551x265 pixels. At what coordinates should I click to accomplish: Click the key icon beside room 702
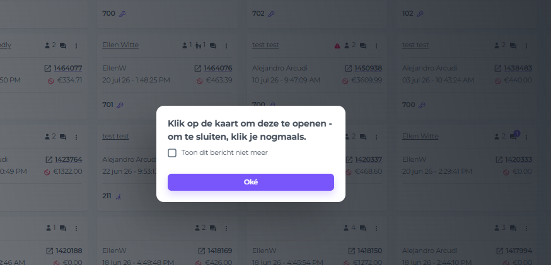271,14
